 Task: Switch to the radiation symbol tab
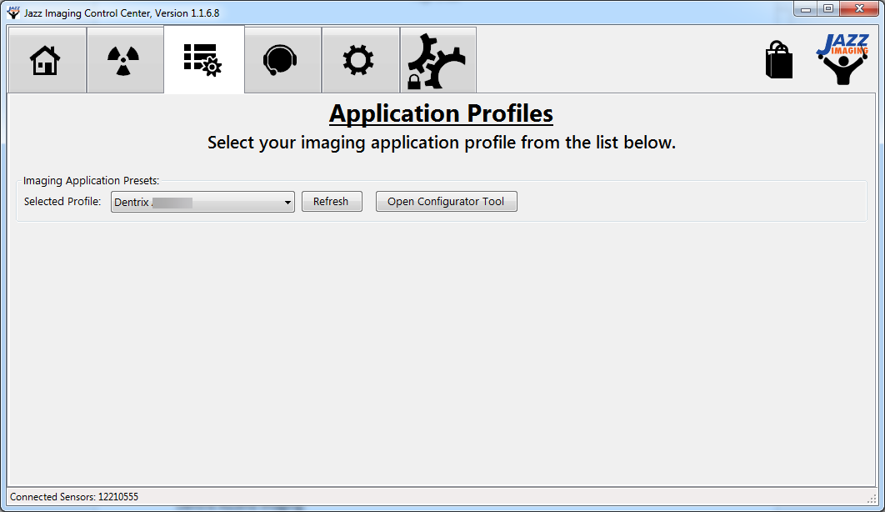coord(124,60)
